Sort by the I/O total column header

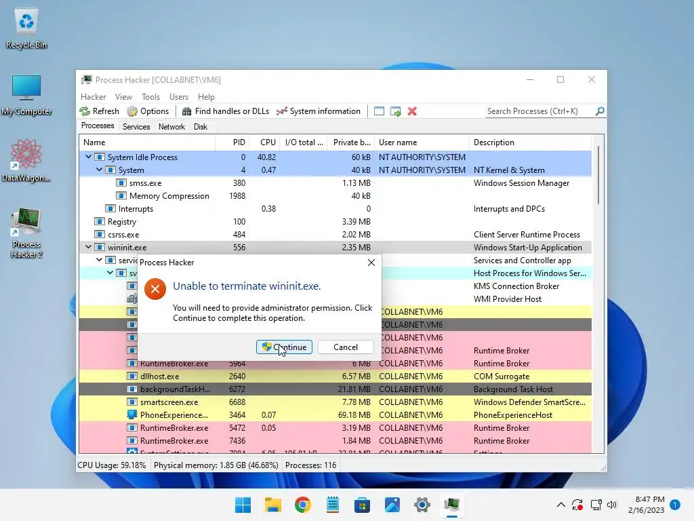coord(304,142)
